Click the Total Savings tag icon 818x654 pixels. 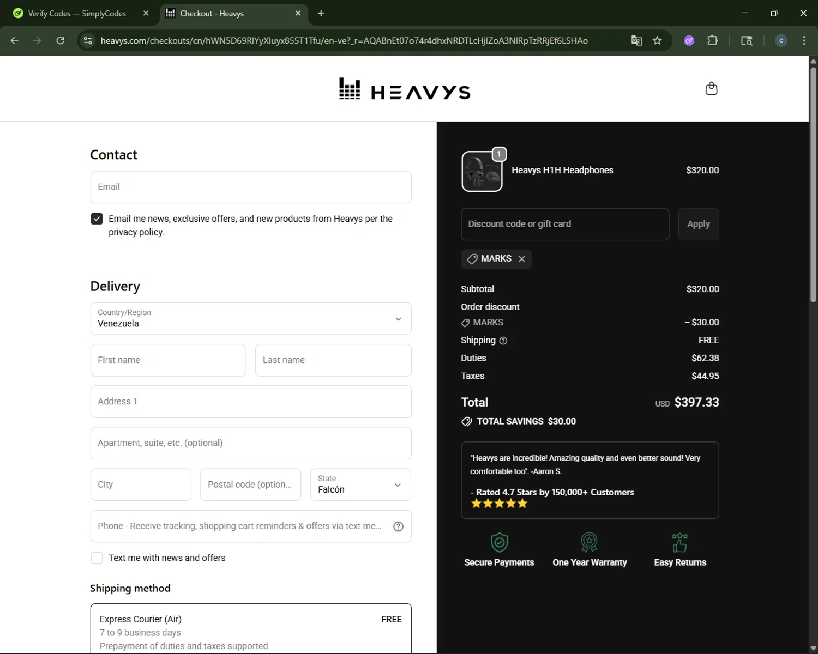tap(467, 422)
